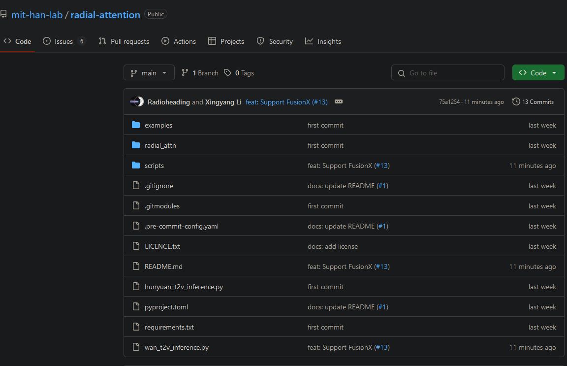Click the file icon for hunyuan_t2v_inference.py

tap(136, 286)
